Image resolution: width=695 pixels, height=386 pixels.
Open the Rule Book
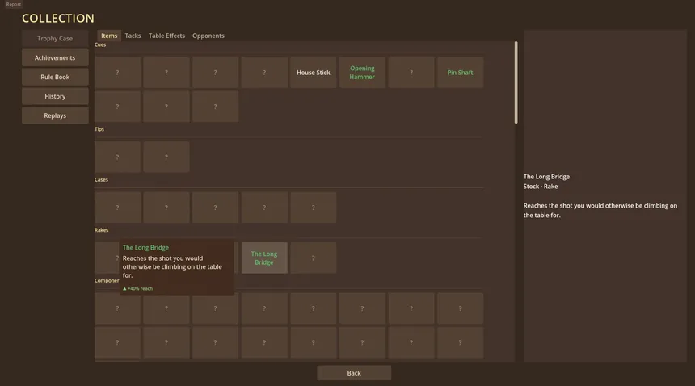tap(55, 77)
